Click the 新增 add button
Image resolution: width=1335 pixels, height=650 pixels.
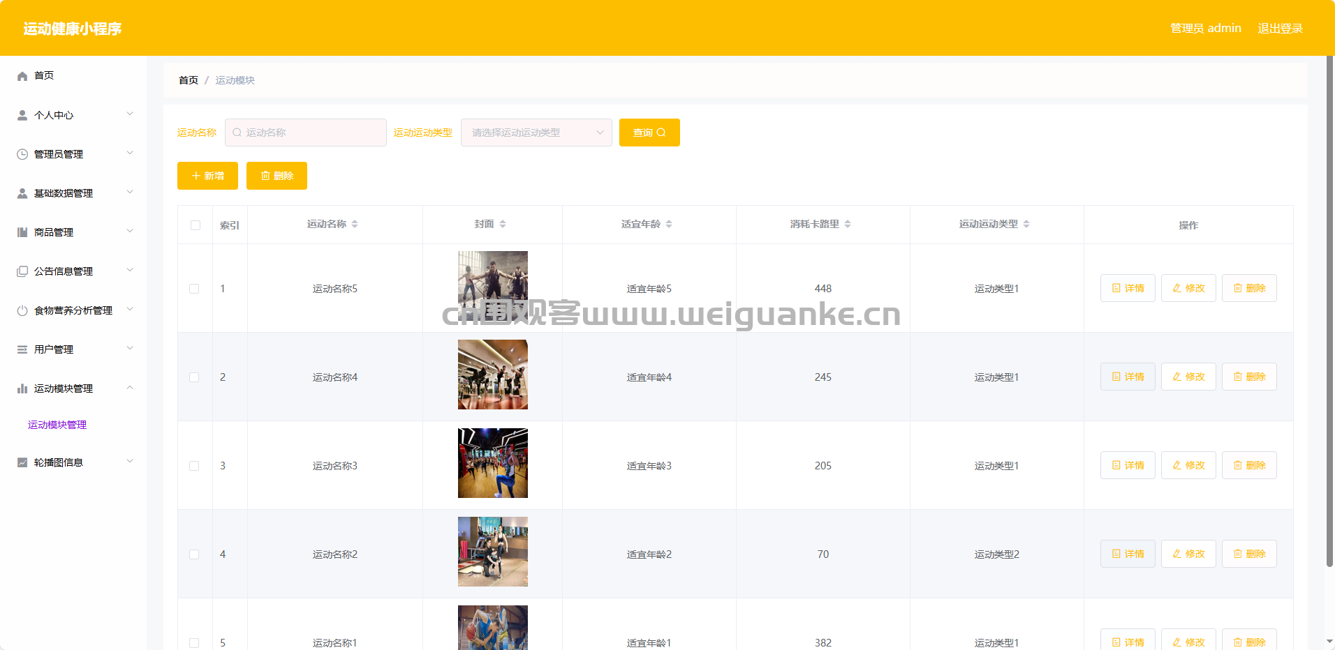(207, 176)
